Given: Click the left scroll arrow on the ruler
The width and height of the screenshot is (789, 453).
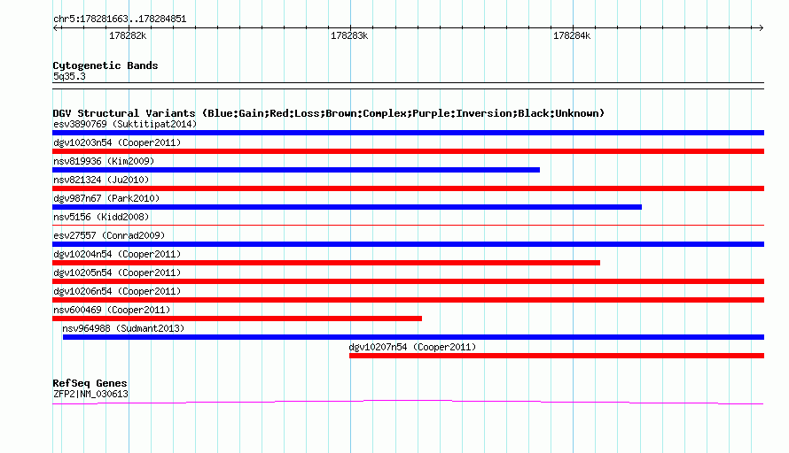Looking at the screenshot, I should [x=55, y=28].
